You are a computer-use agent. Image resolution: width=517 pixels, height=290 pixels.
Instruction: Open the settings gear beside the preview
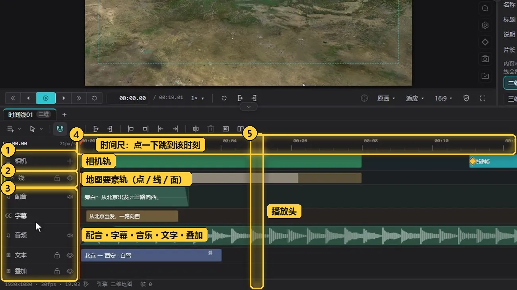485,25
